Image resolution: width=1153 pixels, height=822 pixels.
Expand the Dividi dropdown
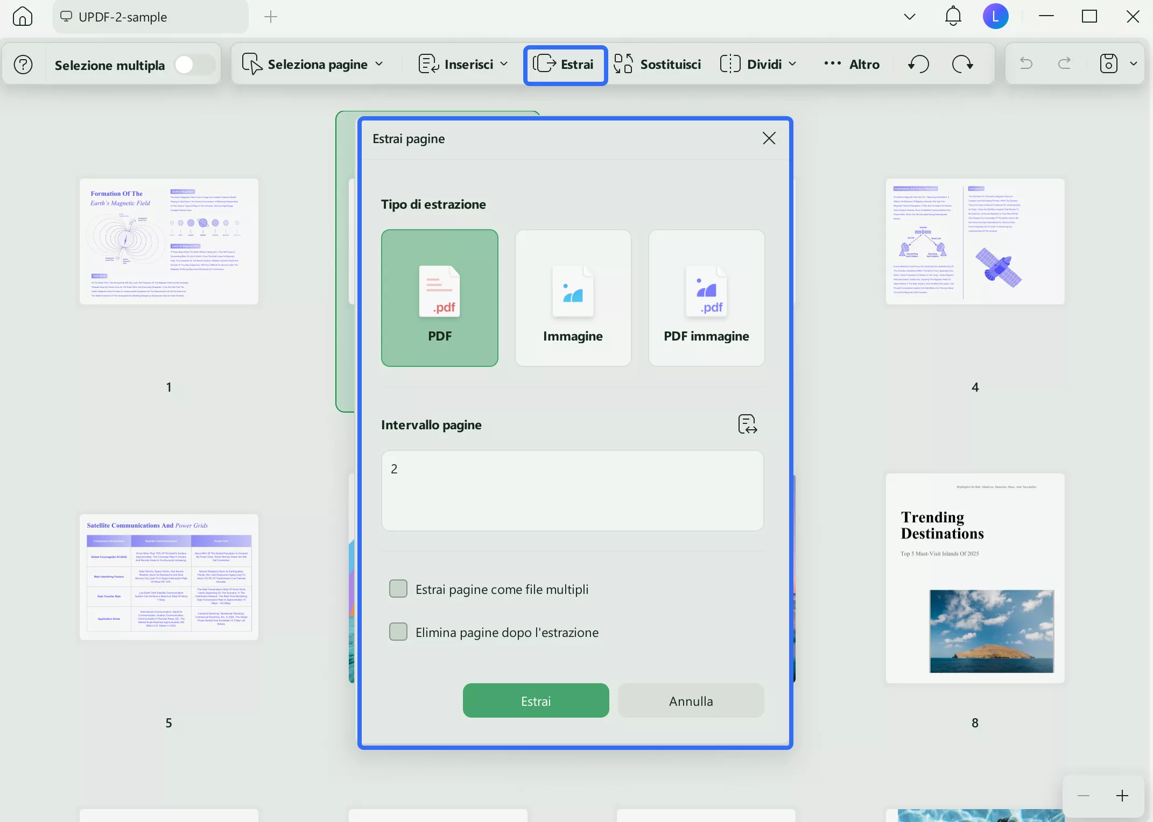coord(758,64)
